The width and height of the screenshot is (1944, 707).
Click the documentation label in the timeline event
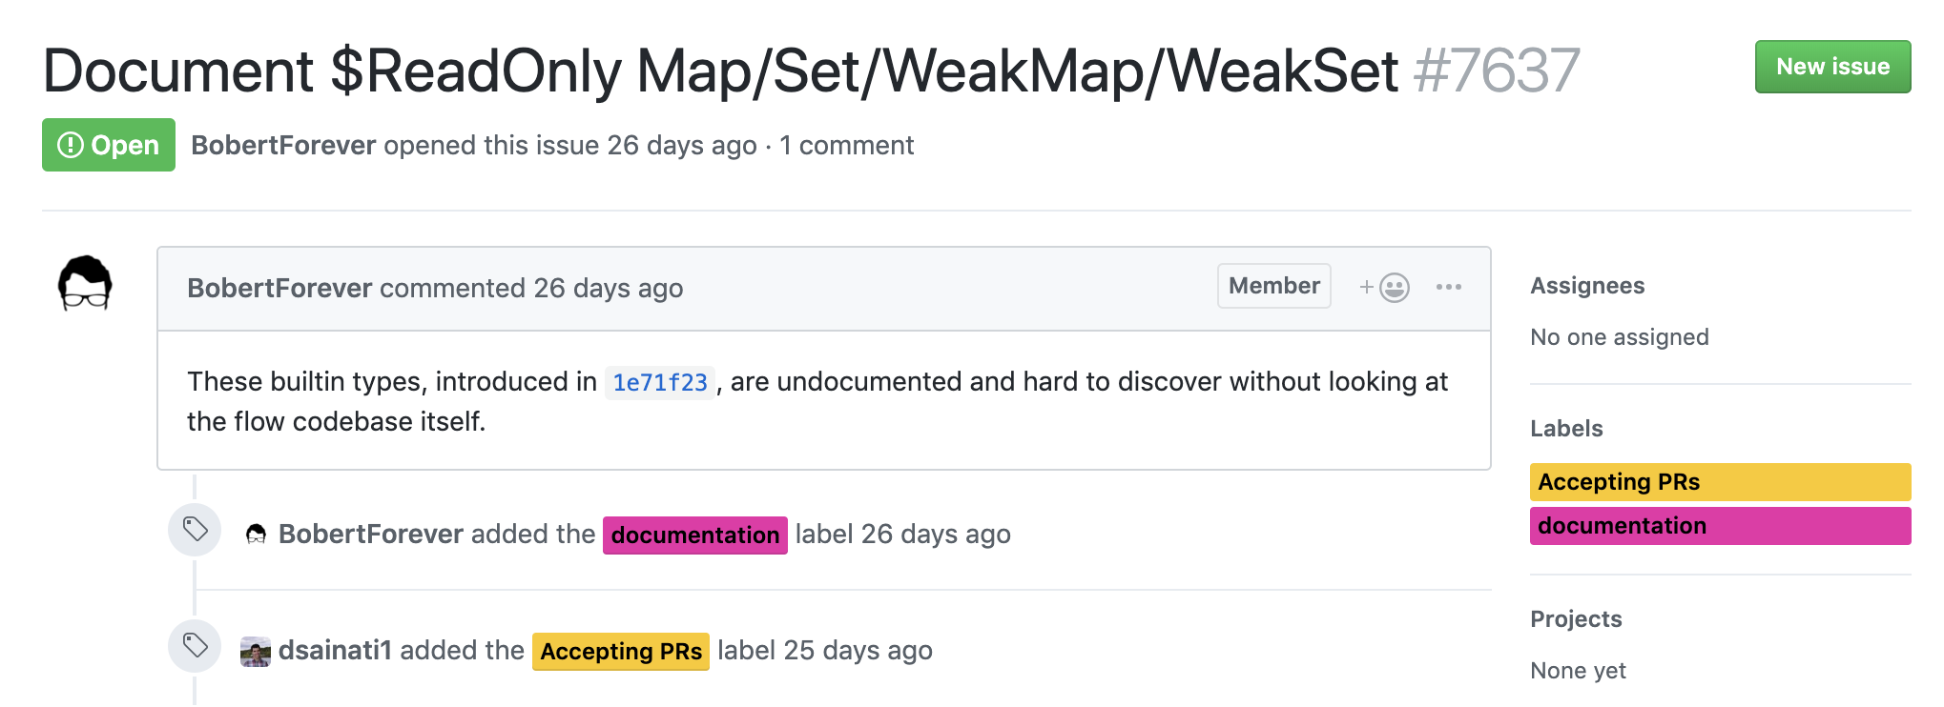(x=694, y=535)
